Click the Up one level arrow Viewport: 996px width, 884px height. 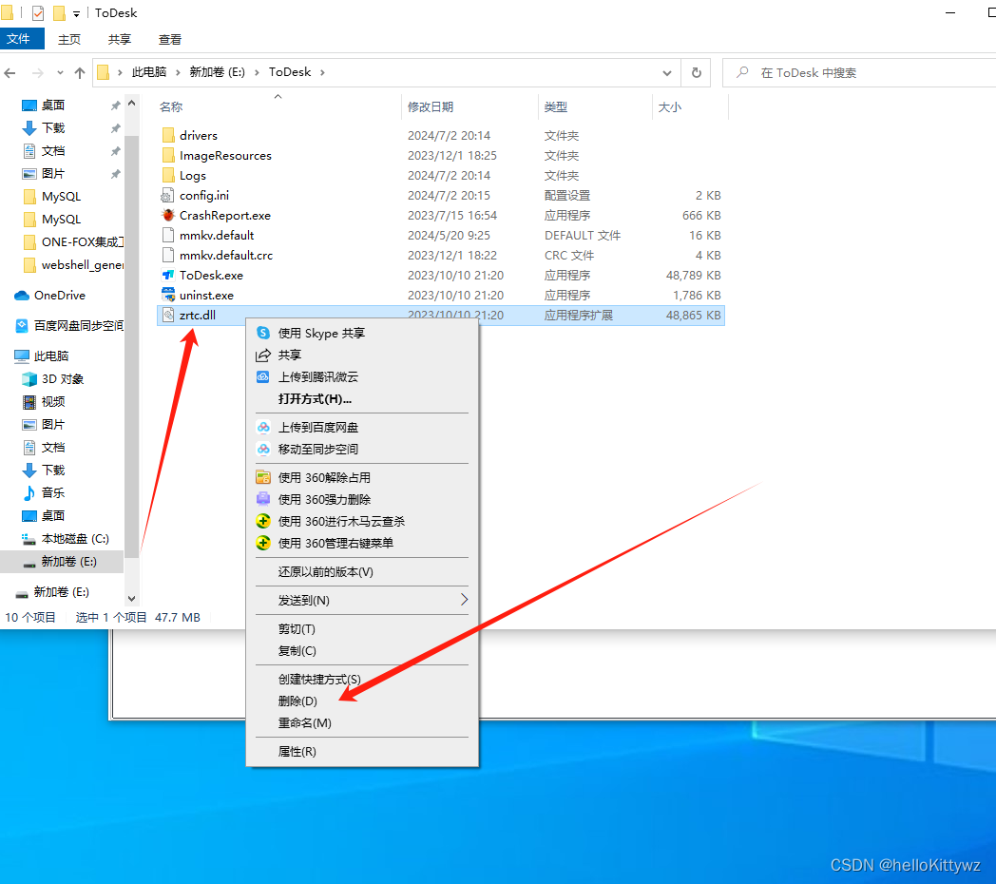click(x=80, y=73)
